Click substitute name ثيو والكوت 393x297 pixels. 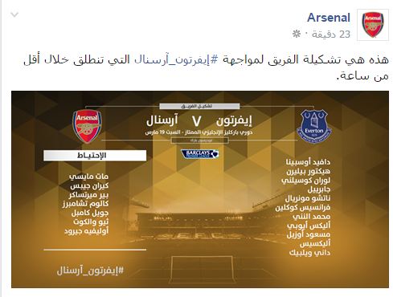91,222
